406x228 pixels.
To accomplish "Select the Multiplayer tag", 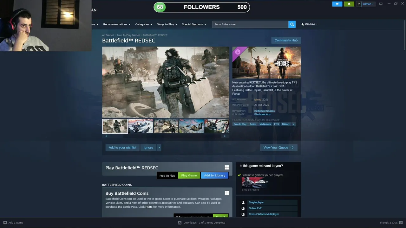I will [x=265, y=124].
